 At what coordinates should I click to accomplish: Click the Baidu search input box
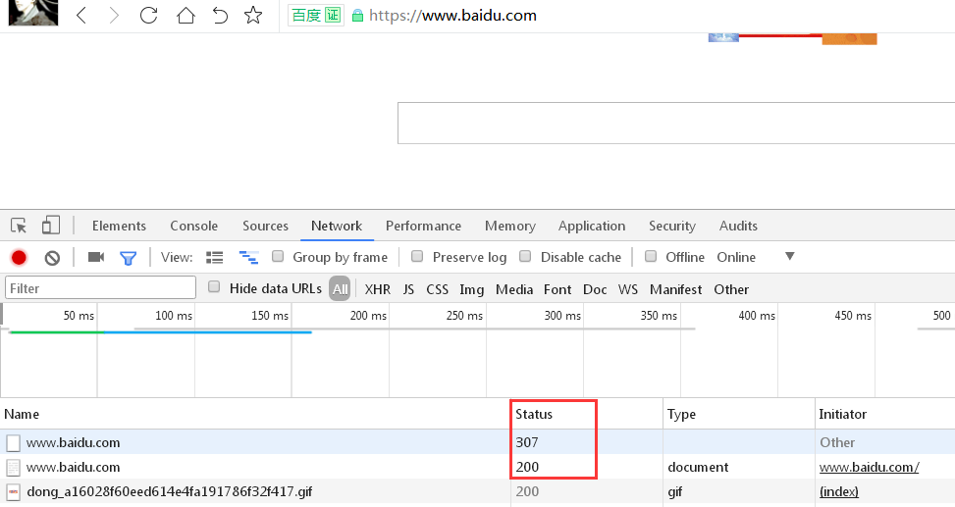pos(676,123)
